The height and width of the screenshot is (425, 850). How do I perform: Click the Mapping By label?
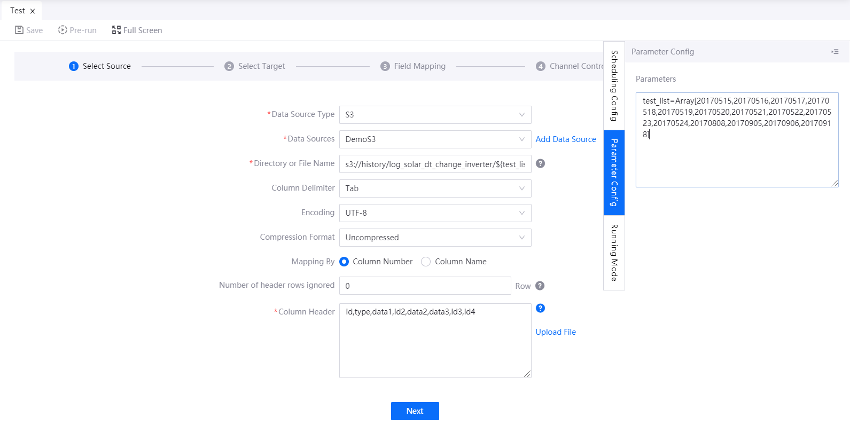pos(313,262)
